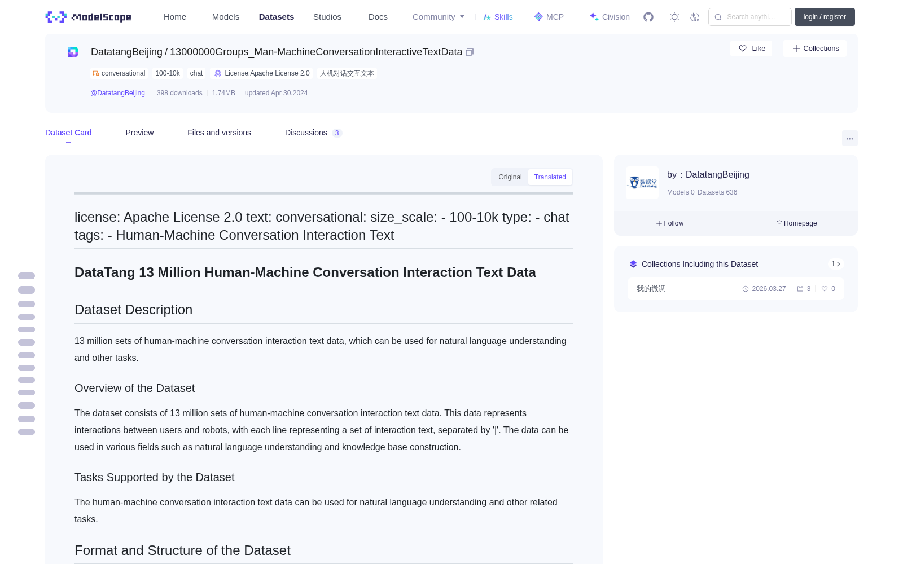Image resolution: width=903 pixels, height=564 pixels.
Task: Expand the Community dropdown menu
Action: pos(439,17)
